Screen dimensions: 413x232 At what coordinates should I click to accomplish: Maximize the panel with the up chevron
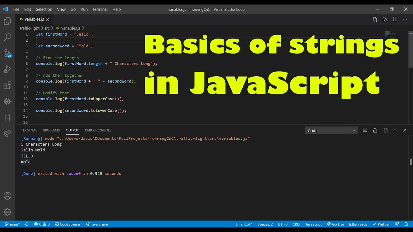(x=395, y=130)
